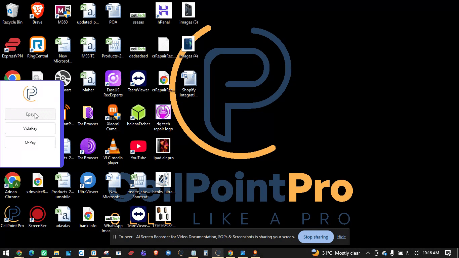
Task: Open the dg tech repair logo file
Action: 164,118
